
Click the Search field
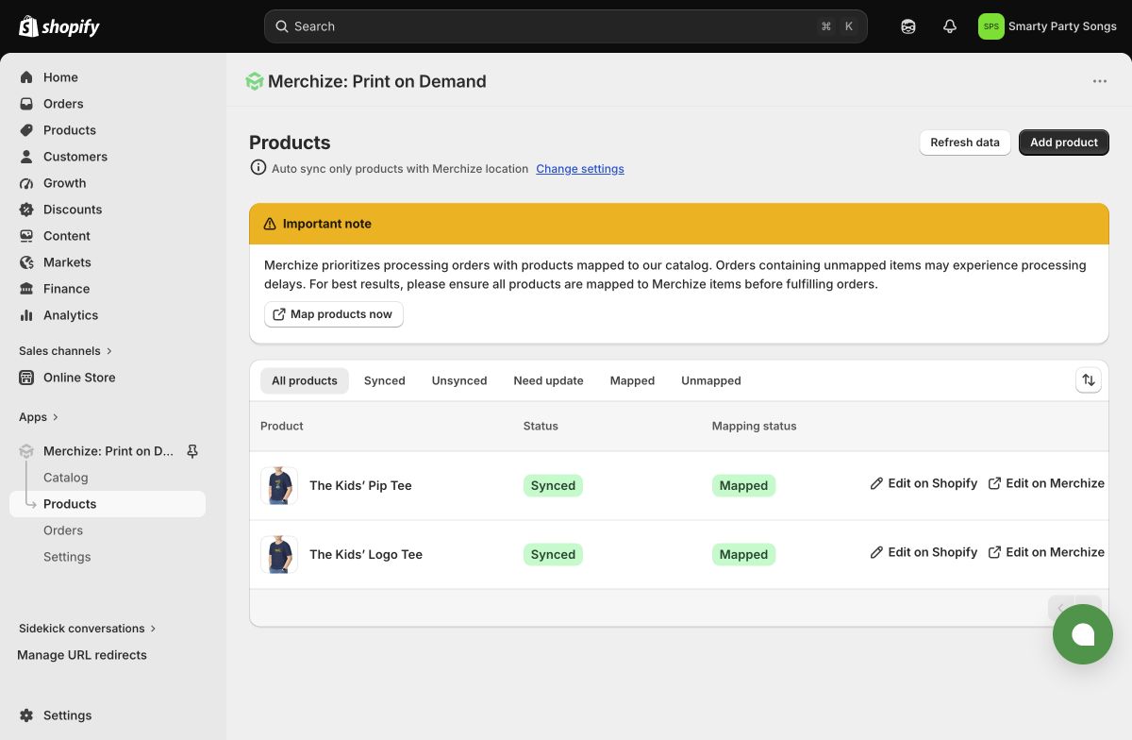(566, 26)
